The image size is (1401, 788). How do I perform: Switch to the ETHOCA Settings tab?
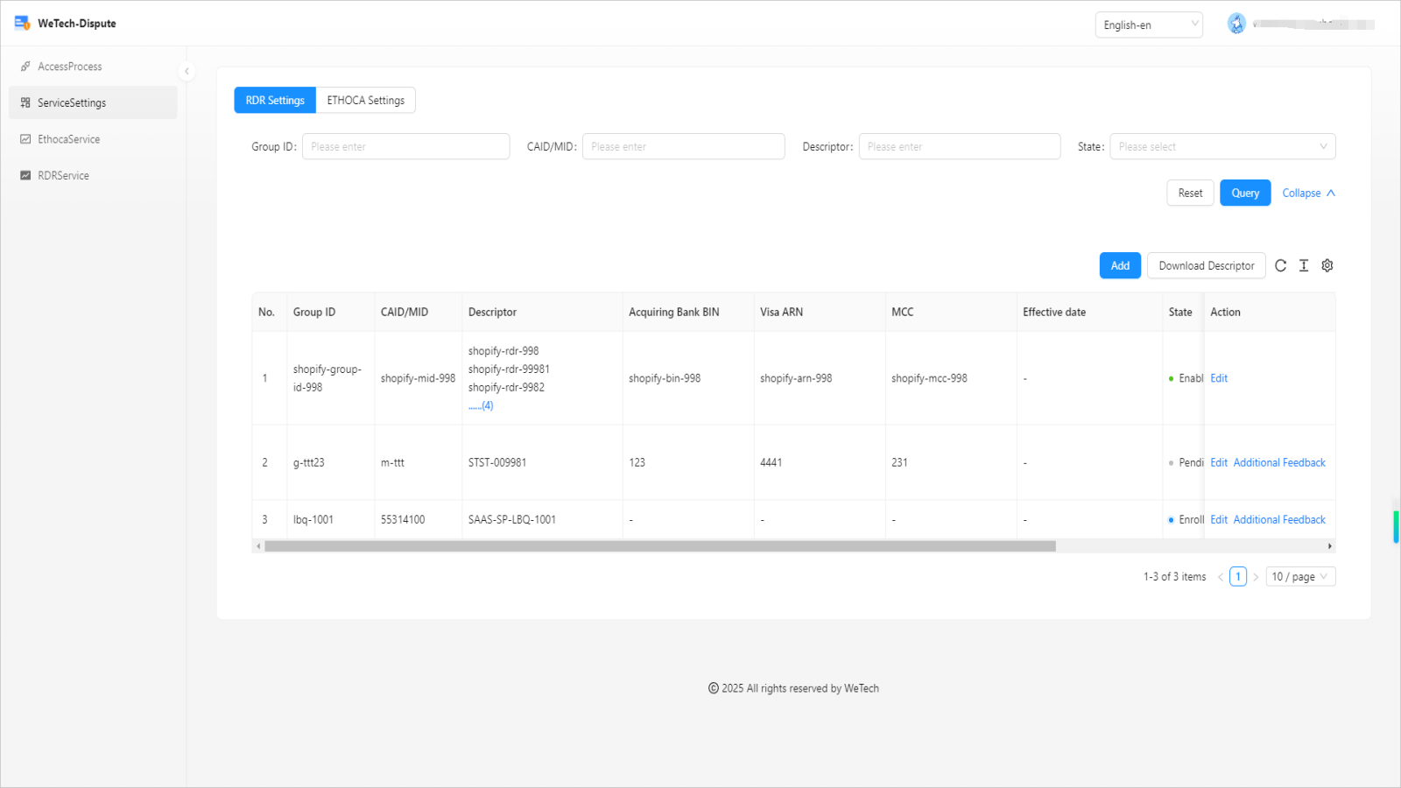(365, 101)
